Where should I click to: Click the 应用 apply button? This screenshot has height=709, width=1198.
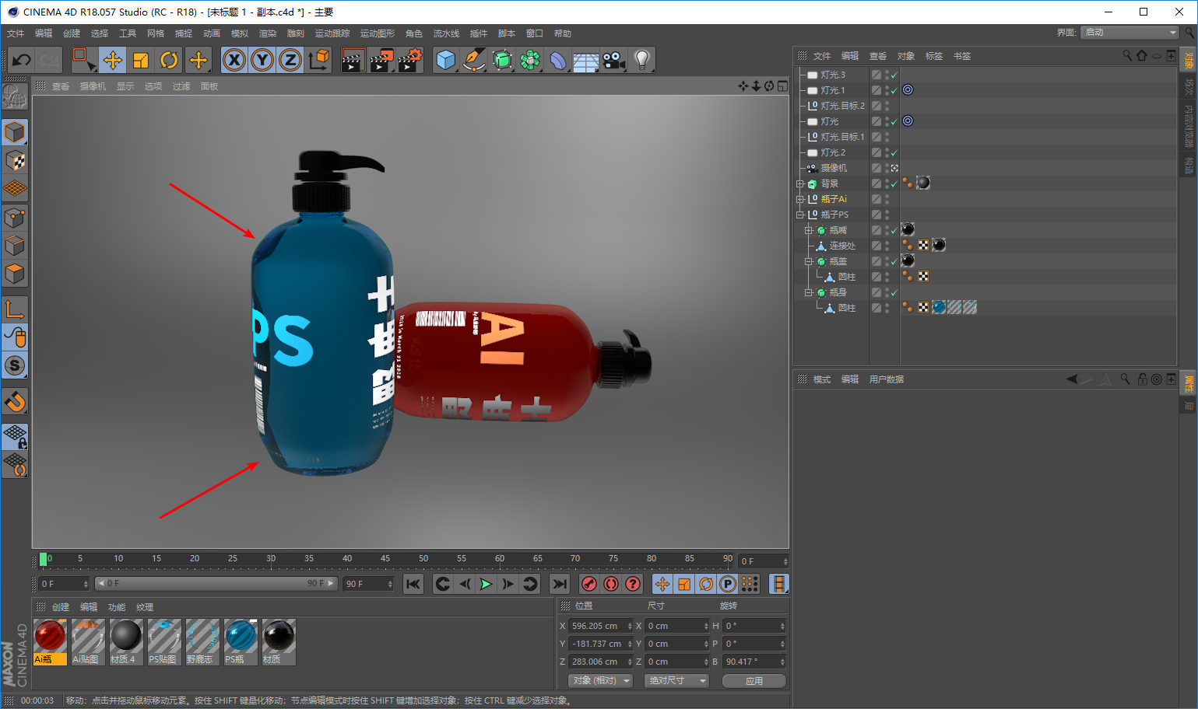pyautogui.click(x=754, y=680)
